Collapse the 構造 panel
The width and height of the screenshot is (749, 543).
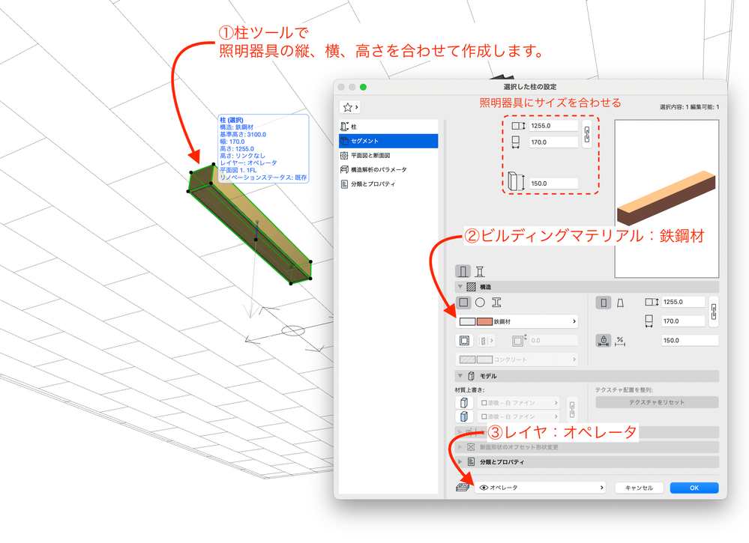[x=460, y=287]
